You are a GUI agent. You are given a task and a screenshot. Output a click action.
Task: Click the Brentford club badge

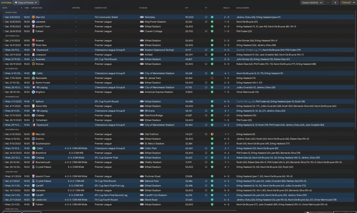coord(33,153)
